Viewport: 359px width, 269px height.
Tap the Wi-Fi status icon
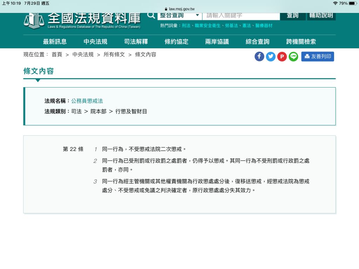(x=335, y=3)
